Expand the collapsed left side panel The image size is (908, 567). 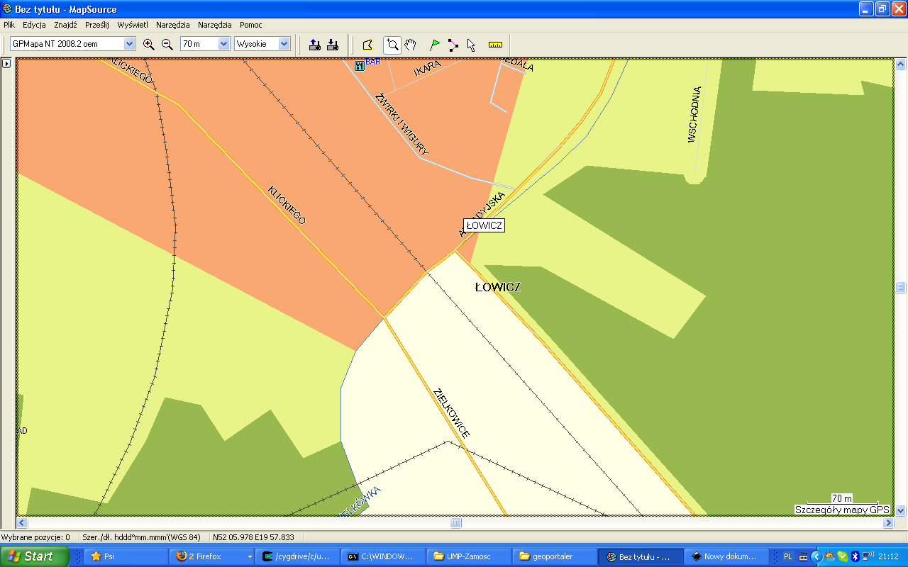[6, 64]
